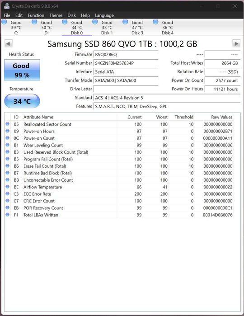Click status orb for Program Fail Count

point(8,159)
